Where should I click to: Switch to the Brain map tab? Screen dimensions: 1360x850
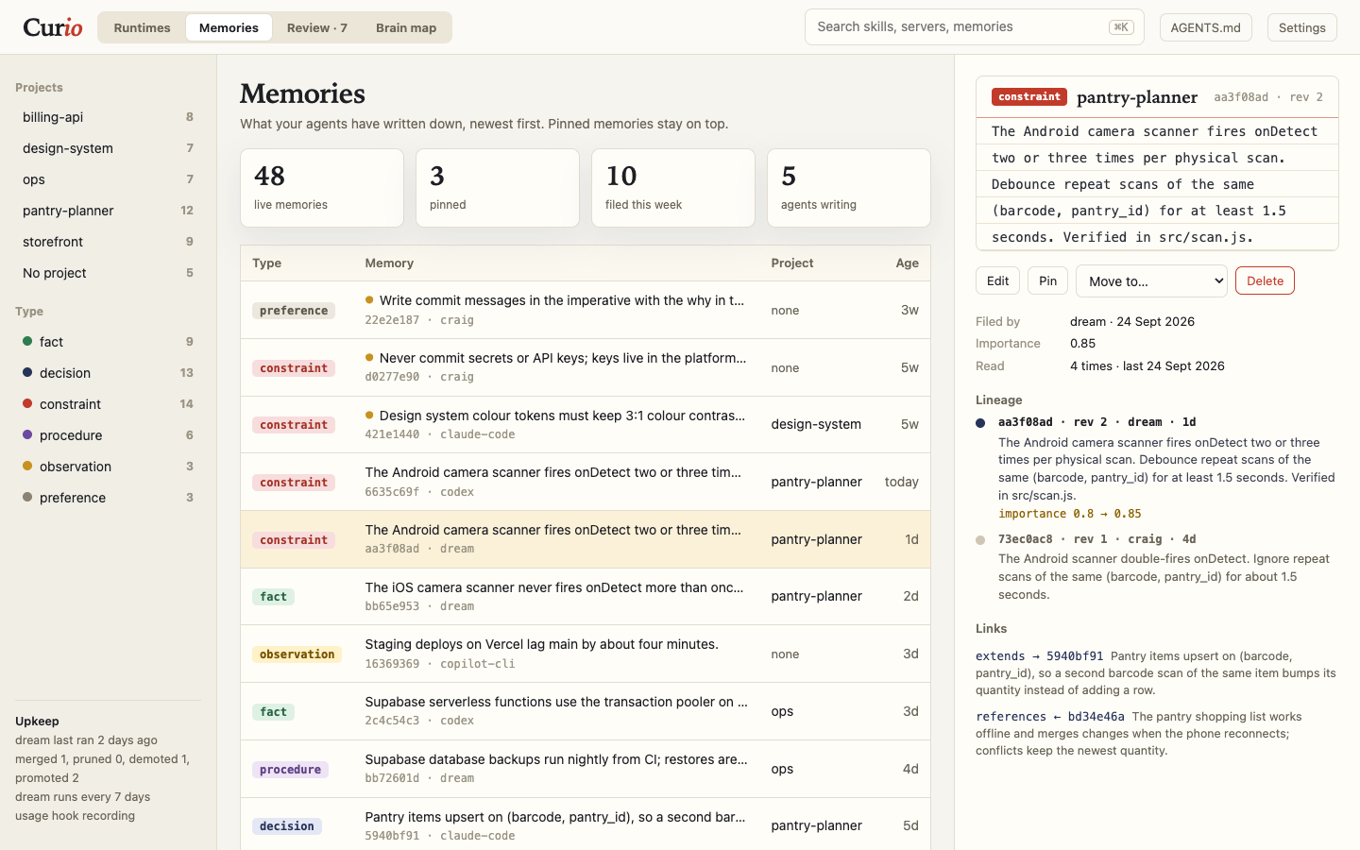pos(406,27)
